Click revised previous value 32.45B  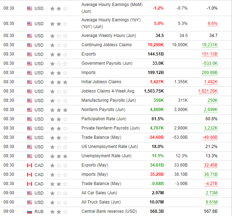click(x=211, y=165)
